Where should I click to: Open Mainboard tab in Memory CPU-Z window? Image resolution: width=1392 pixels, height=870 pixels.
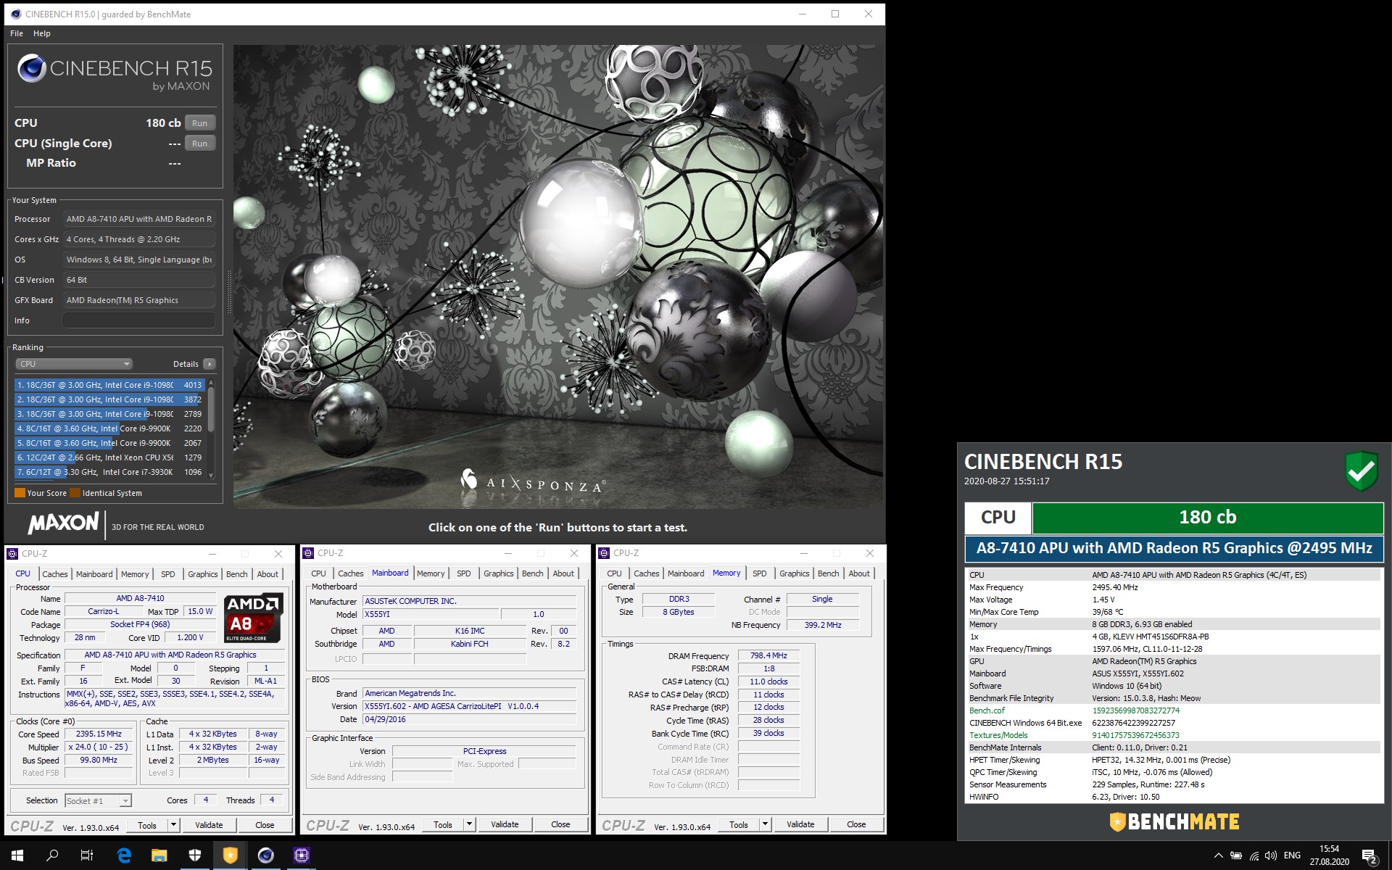coord(686,573)
